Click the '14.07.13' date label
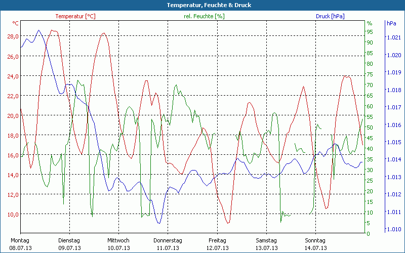Image resolution: width=405 pixels, height=253 pixels. pos(315,248)
